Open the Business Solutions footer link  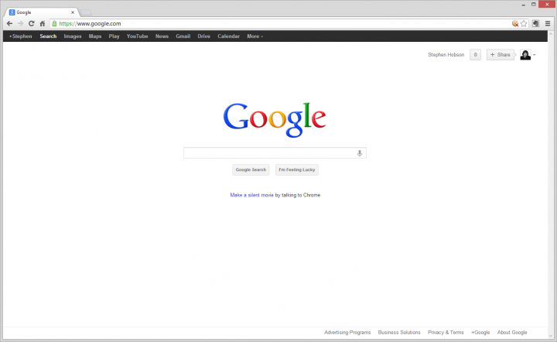click(x=399, y=333)
